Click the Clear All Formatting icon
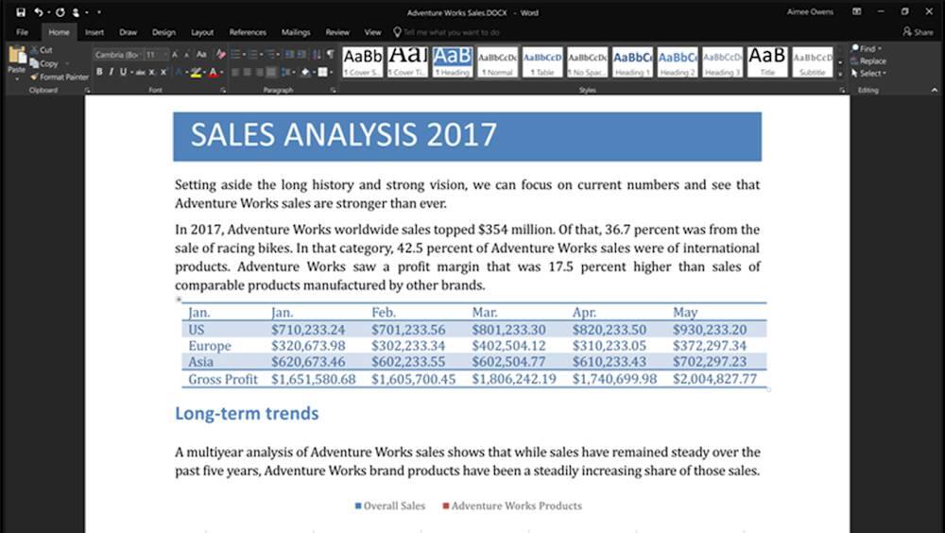The image size is (945, 533). pos(221,55)
